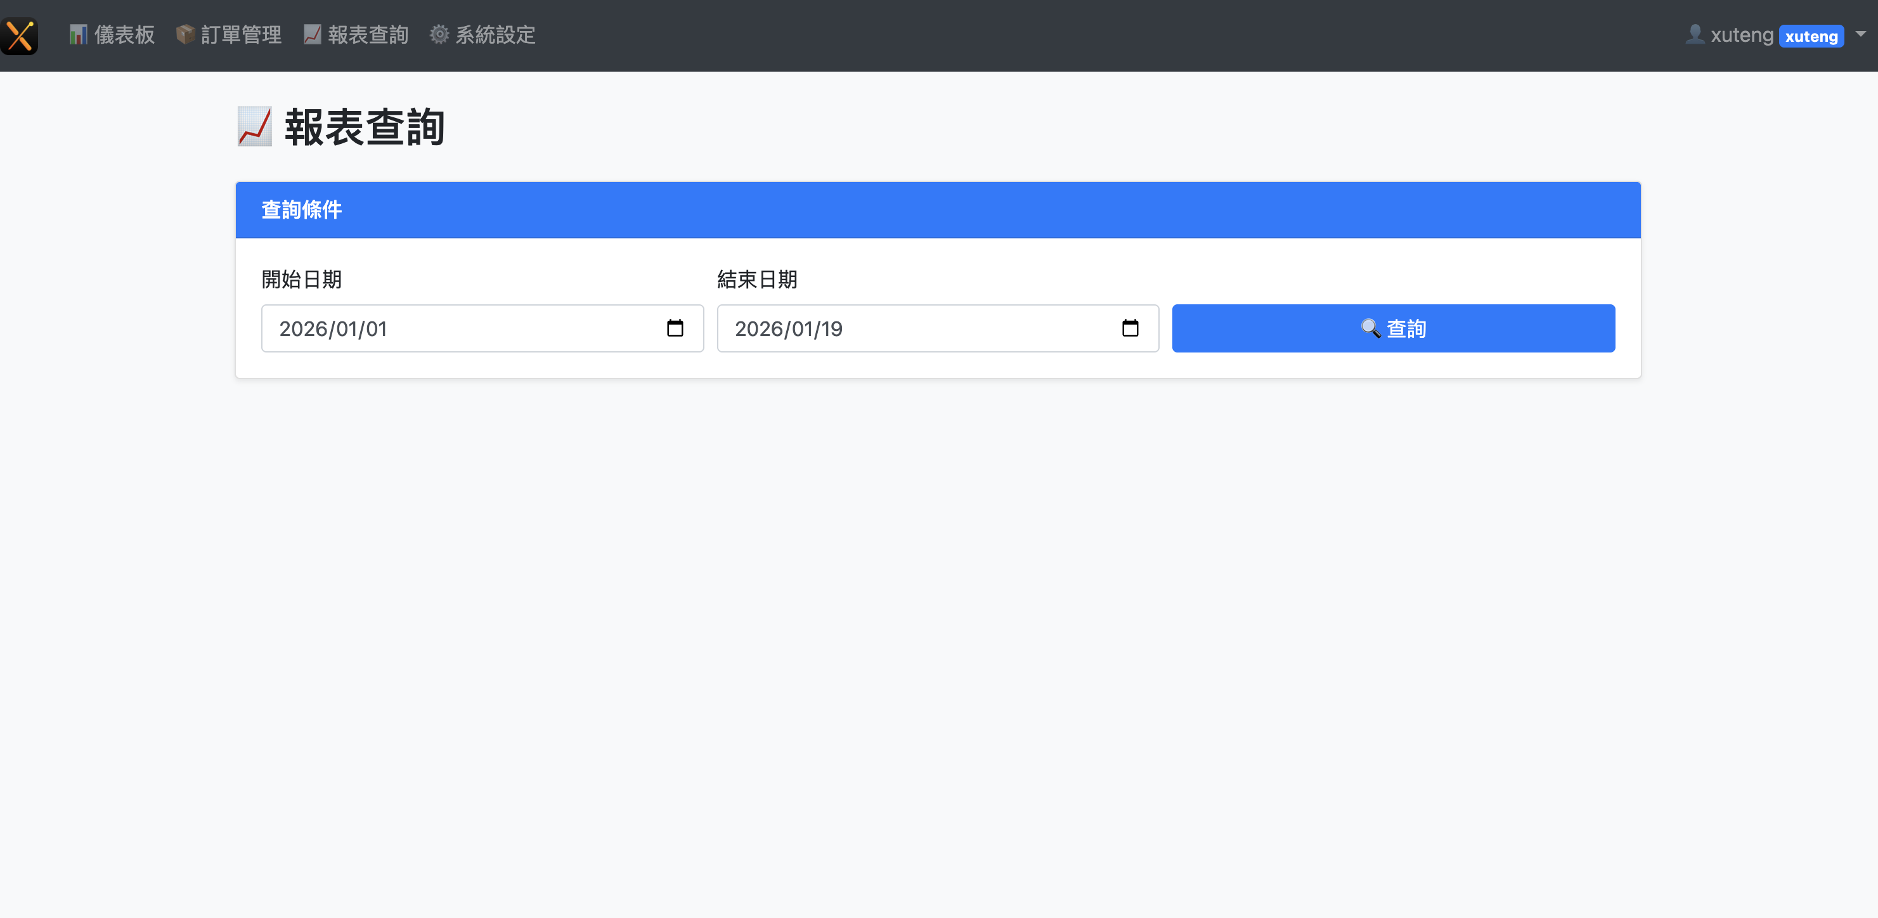1878x918 pixels.
Task: Go to 訂單管理 order management
Action: pyautogui.click(x=240, y=34)
